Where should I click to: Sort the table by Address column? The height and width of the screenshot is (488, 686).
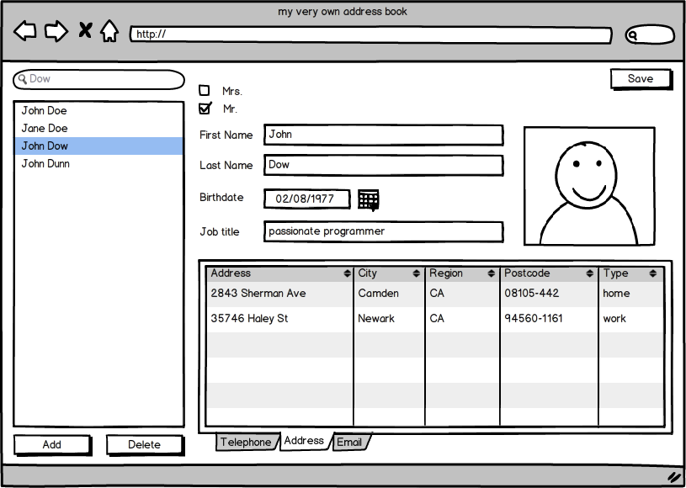click(x=347, y=273)
